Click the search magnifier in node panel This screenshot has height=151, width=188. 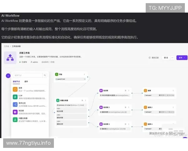click(45, 75)
